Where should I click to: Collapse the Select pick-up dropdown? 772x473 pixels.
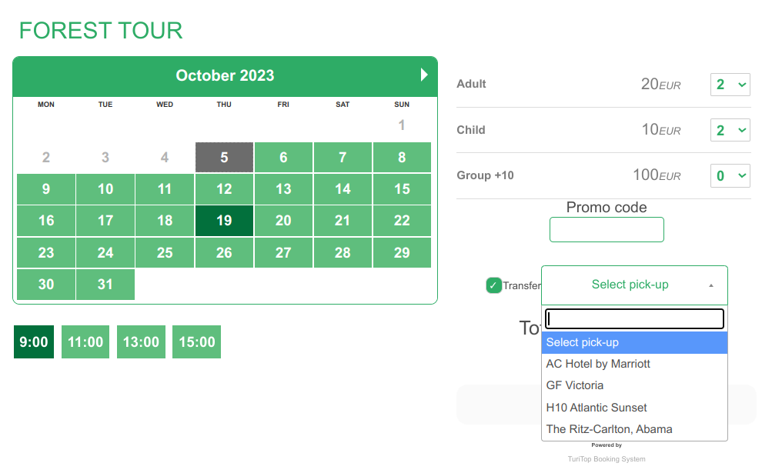[x=634, y=285]
